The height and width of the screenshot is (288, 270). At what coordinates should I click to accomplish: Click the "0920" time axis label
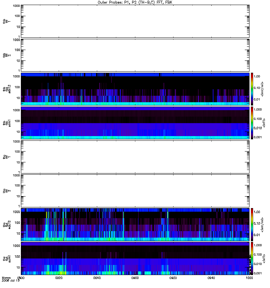point(173,278)
